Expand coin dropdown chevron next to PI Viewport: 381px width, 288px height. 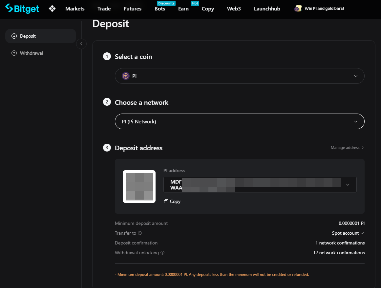pos(356,76)
